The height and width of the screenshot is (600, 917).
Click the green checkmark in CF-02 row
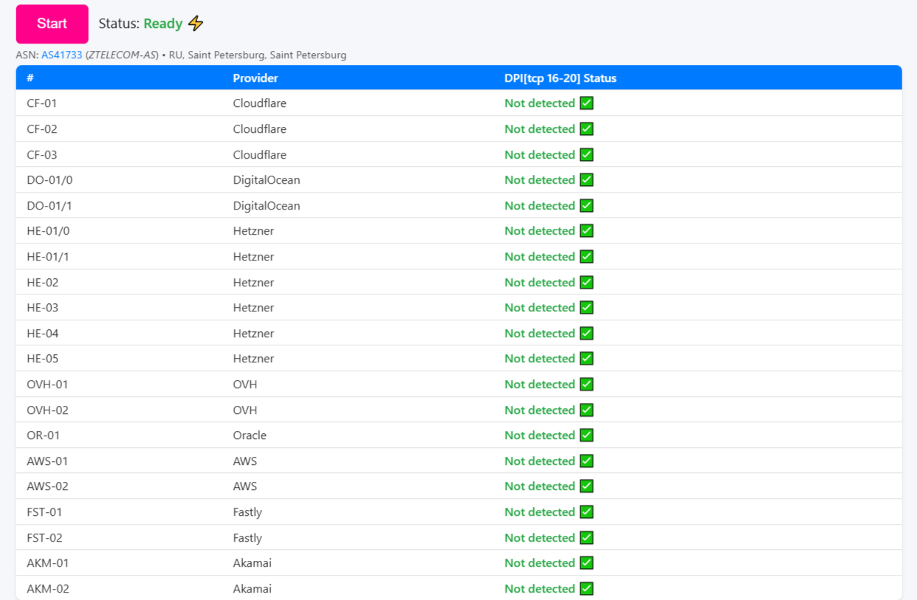tap(587, 128)
